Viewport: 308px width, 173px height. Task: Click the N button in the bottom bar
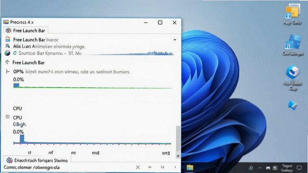162,167
